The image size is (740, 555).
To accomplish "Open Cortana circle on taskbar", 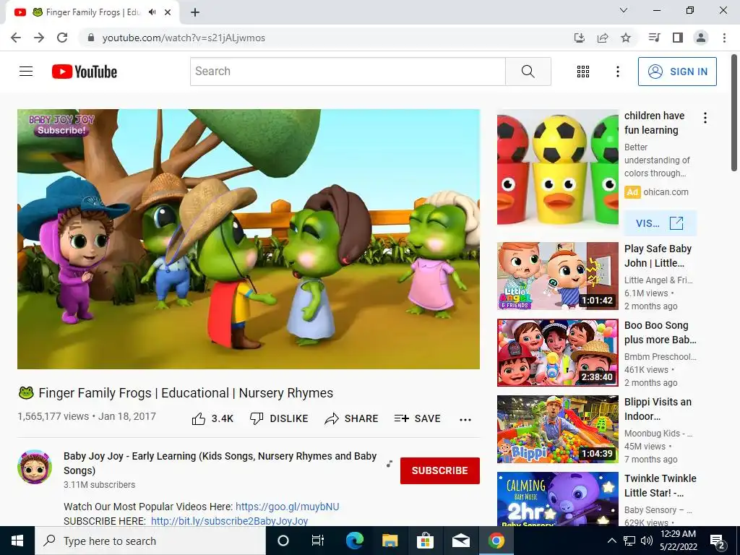I will click(x=283, y=541).
